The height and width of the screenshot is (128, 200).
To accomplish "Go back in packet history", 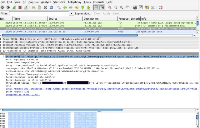I will click(65, 7).
